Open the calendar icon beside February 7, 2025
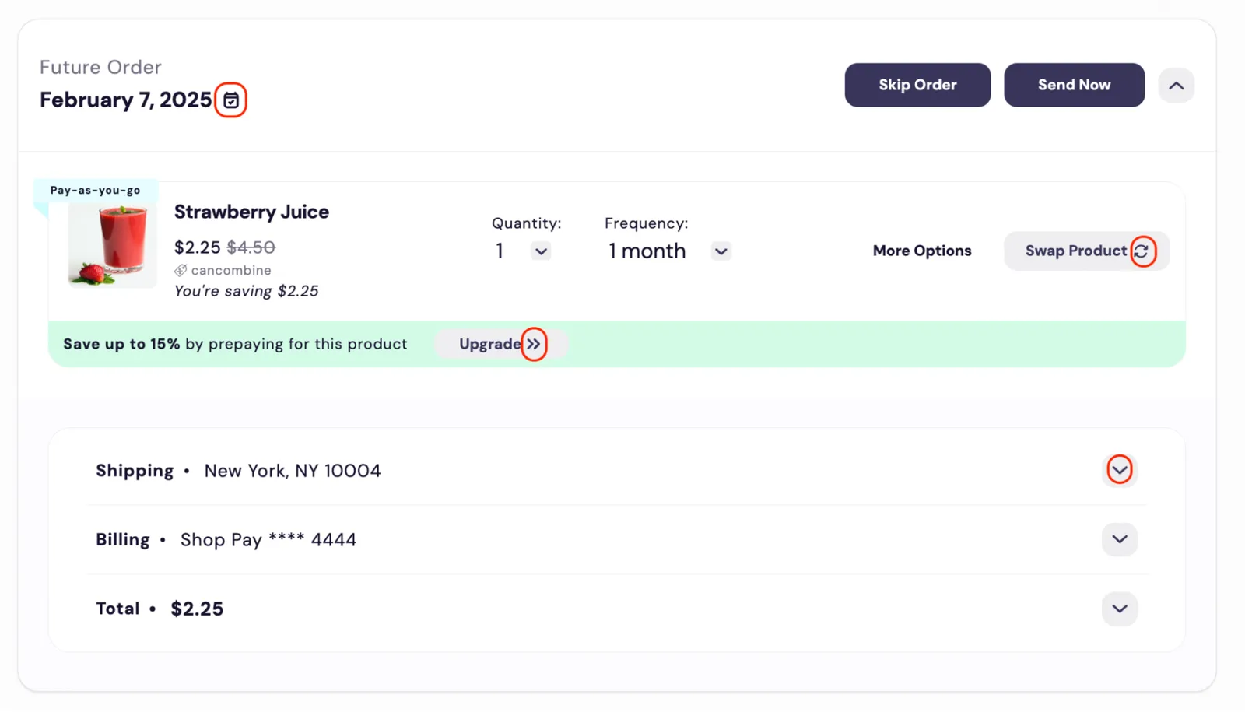The image size is (1245, 712). click(231, 100)
